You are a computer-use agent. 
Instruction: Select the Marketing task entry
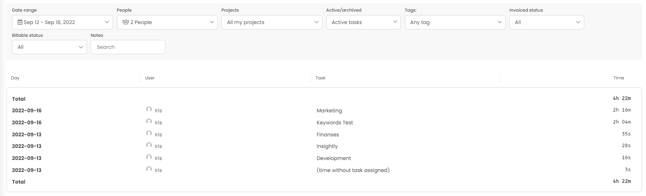(329, 111)
